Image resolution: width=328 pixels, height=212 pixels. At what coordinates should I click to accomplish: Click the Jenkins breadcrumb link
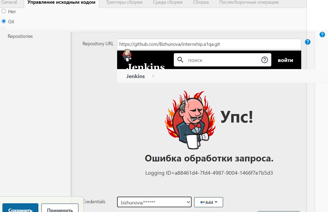135,76
